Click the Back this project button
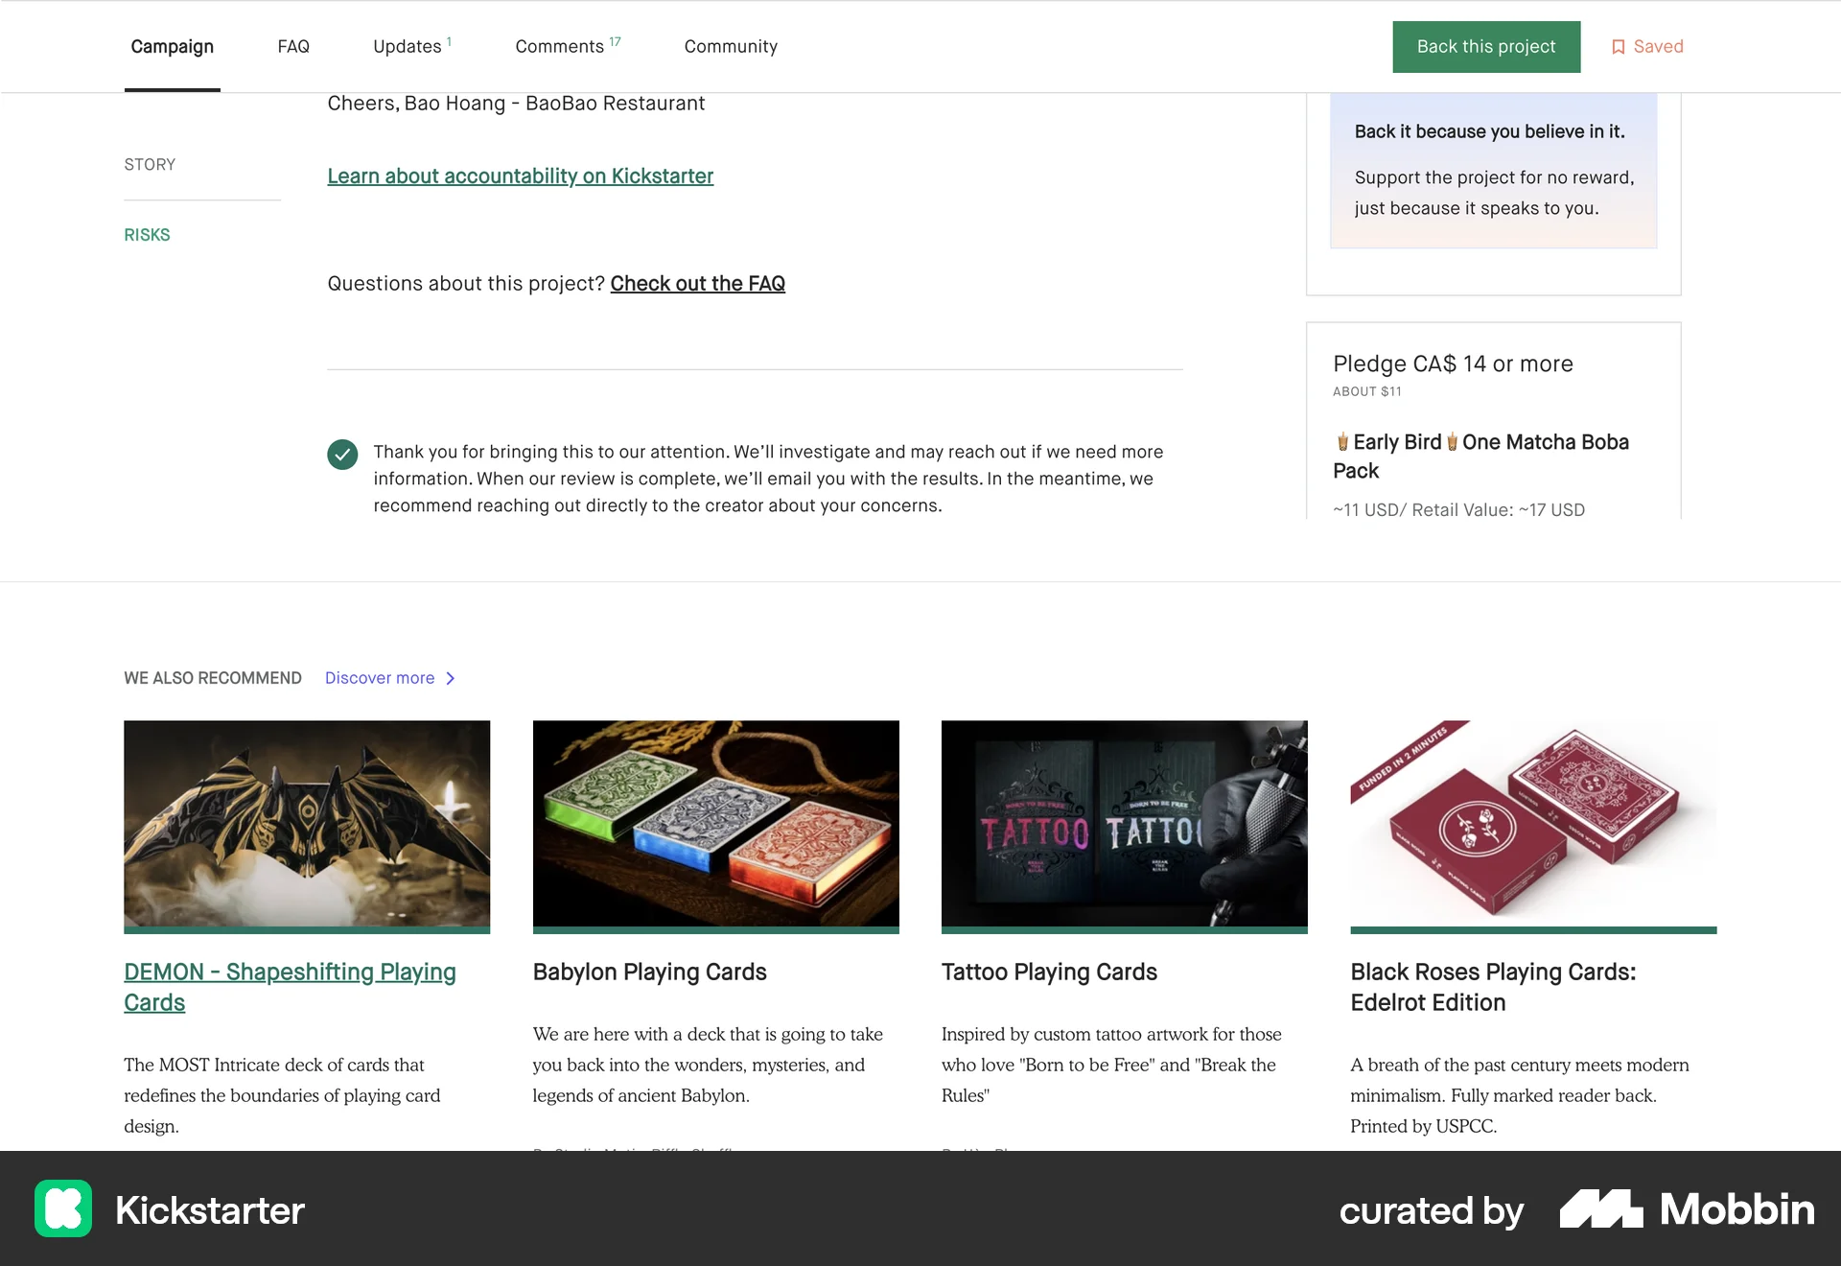The image size is (1841, 1266). pyautogui.click(x=1485, y=46)
